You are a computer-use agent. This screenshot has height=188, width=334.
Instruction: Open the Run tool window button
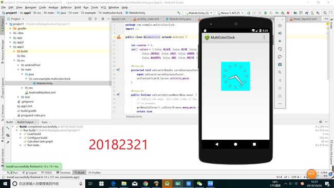13,173
